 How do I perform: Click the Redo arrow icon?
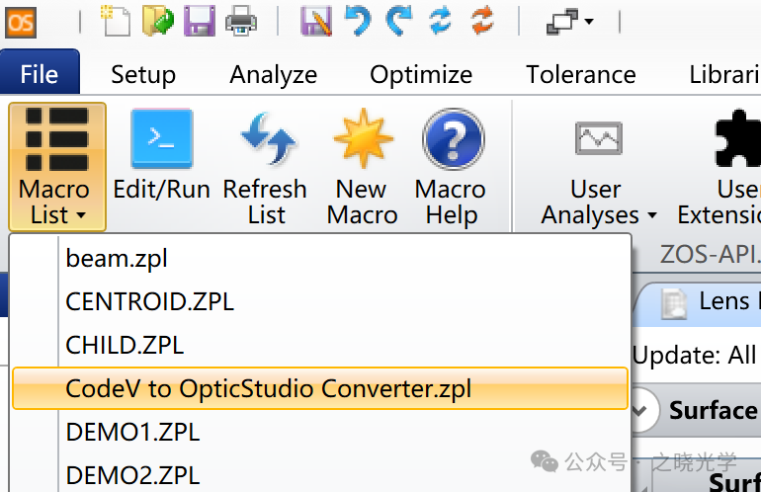(x=399, y=20)
